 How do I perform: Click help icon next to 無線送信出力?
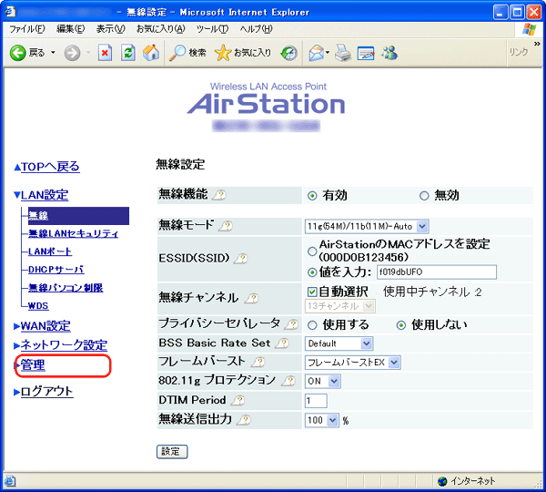(x=243, y=420)
